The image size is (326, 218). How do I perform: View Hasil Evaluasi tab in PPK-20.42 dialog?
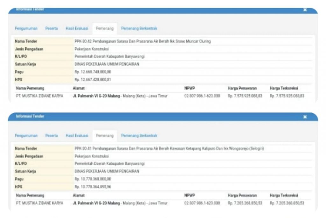click(x=77, y=29)
